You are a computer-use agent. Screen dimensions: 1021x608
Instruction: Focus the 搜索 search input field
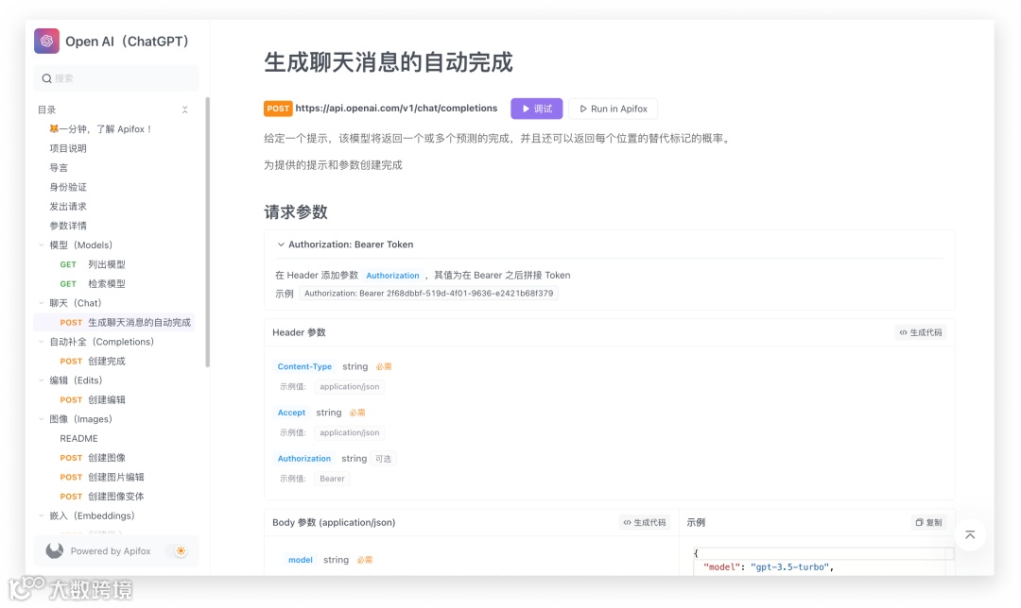pyautogui.click(x=116, y=78)
